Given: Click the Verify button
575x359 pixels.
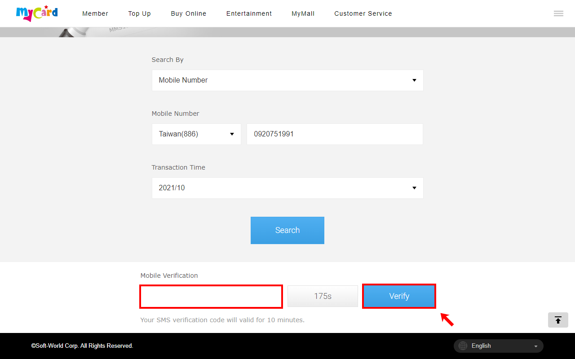Looking at the screenshot, I should coord(399,296).
